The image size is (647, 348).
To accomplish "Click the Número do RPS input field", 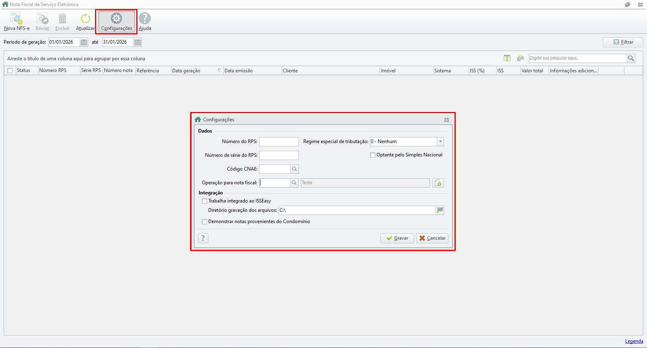I will tap(279, 141).
